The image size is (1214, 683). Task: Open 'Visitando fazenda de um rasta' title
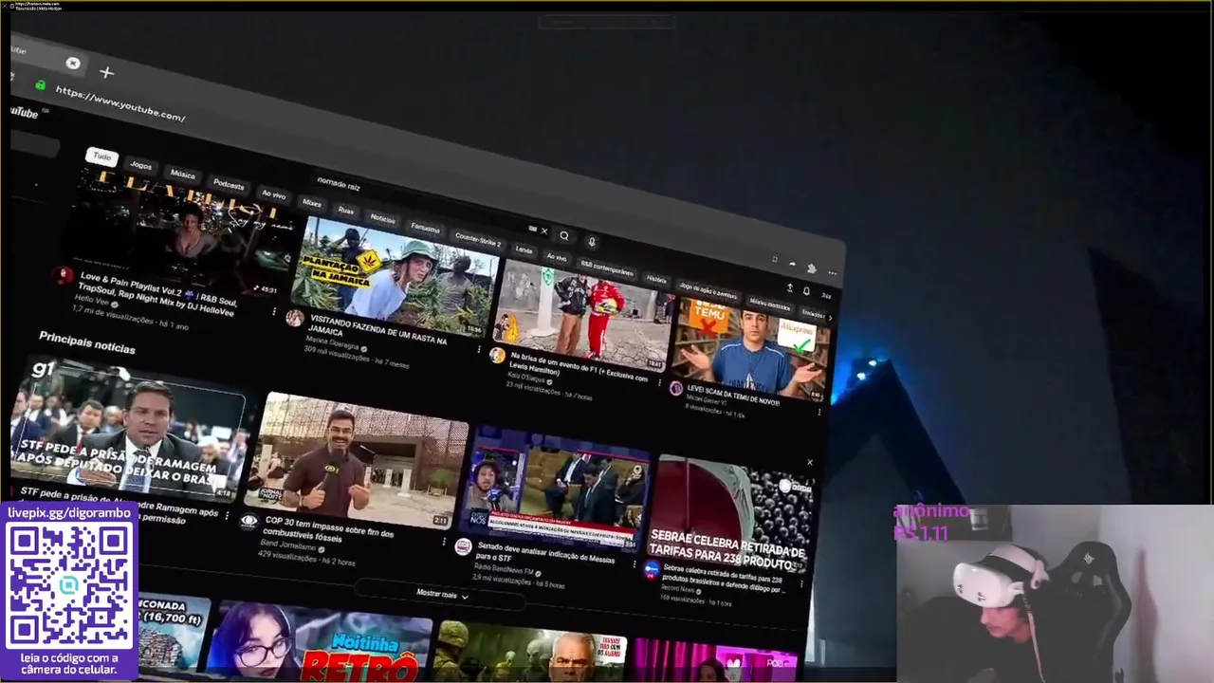click(377, 331)
